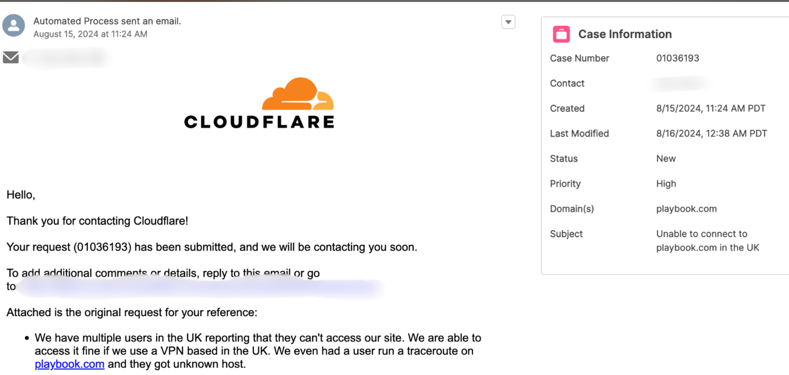Click the request number in email body
789x375 pixels.
pos(103,247)
